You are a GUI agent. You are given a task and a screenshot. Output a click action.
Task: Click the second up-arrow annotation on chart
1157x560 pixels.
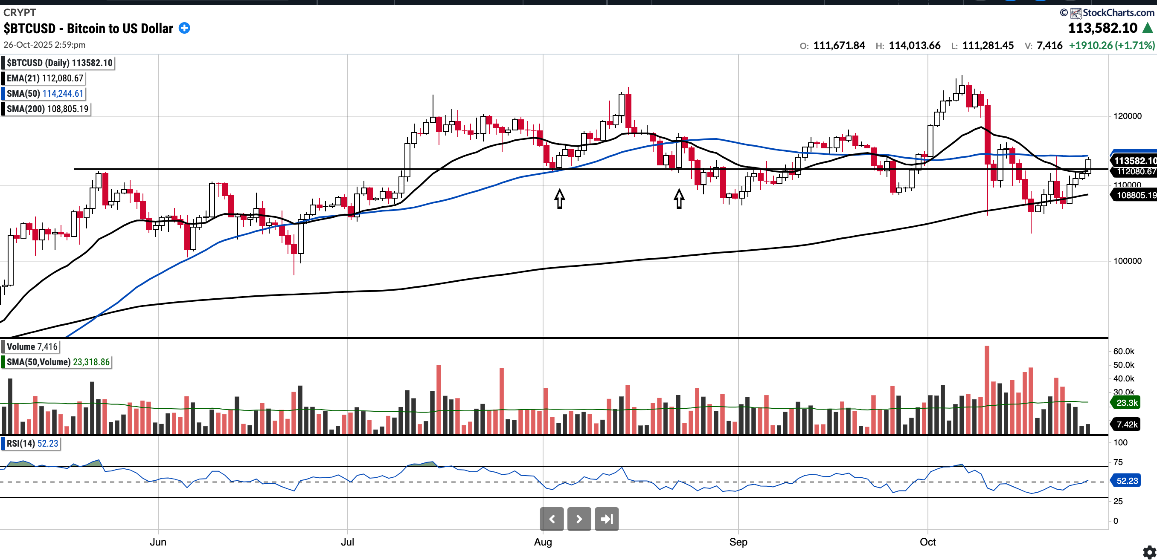click(679, 198)
